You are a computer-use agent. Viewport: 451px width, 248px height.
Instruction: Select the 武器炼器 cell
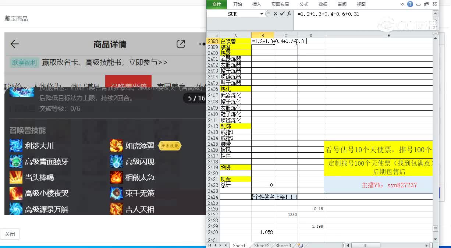(235, 59)
